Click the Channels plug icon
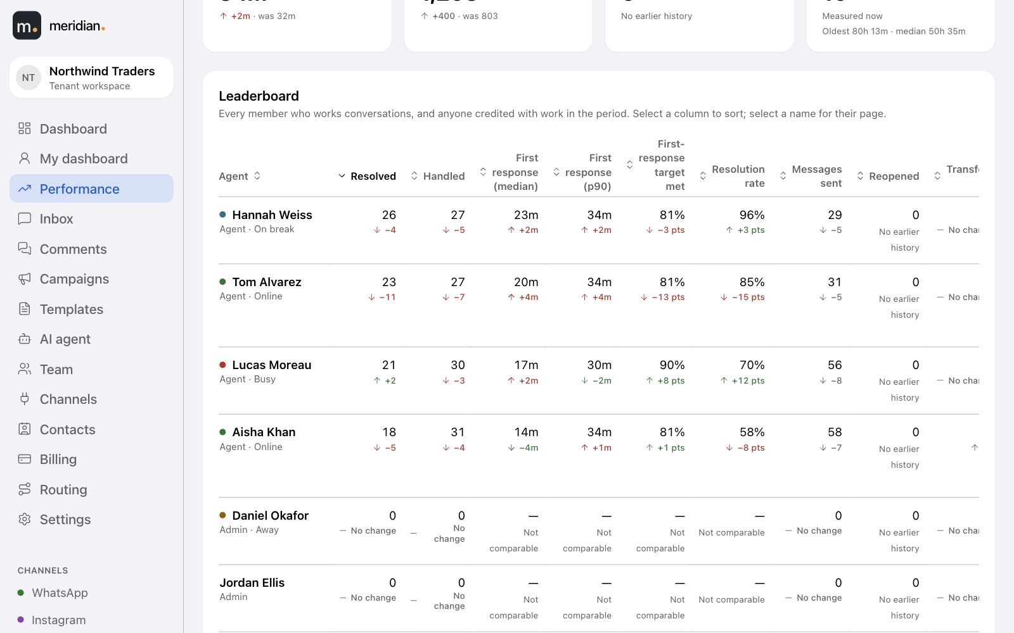 tap(25, 399)
